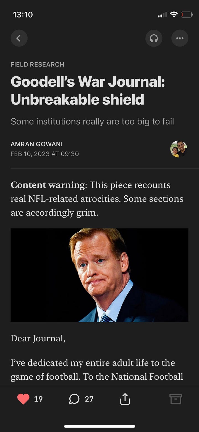Viewport: 199px width, 432px height.
Task: Tap the article headline Goodell's War Journal
Action: [x=88, y=91]
